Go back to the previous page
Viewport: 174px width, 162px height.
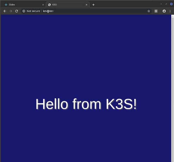[5, 11]
